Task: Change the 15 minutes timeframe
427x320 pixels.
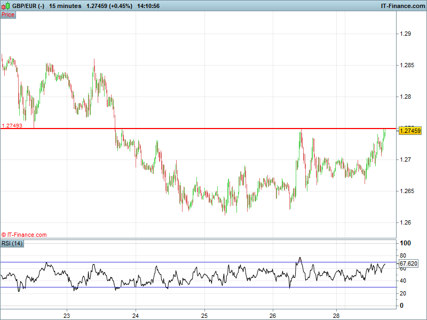Action: tap(65, 6)
